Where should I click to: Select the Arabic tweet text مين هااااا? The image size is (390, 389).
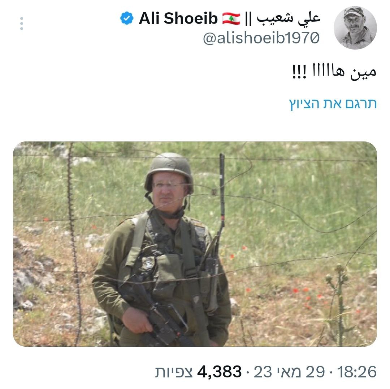pyautogui.click(x=334, y=72)
